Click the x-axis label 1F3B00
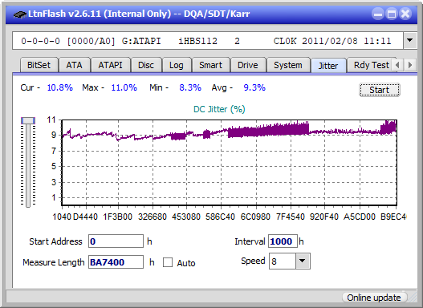Image resolution: width=423 pixels, height=308 pixels. (x=118, y=217)
